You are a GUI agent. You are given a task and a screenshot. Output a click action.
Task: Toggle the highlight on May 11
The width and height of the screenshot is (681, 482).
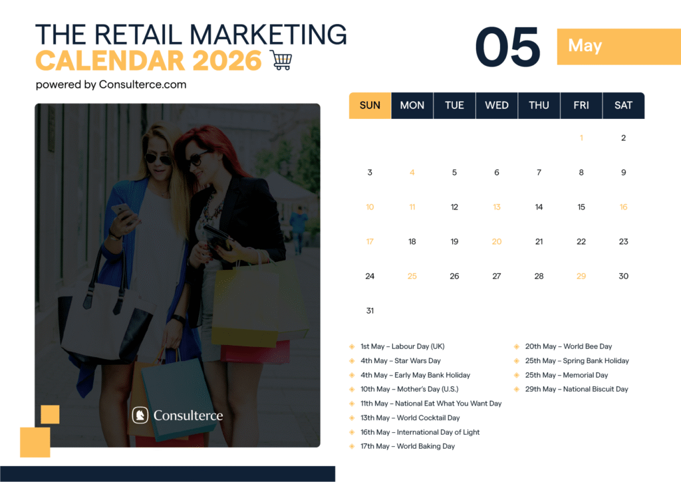tap(412, 207)
